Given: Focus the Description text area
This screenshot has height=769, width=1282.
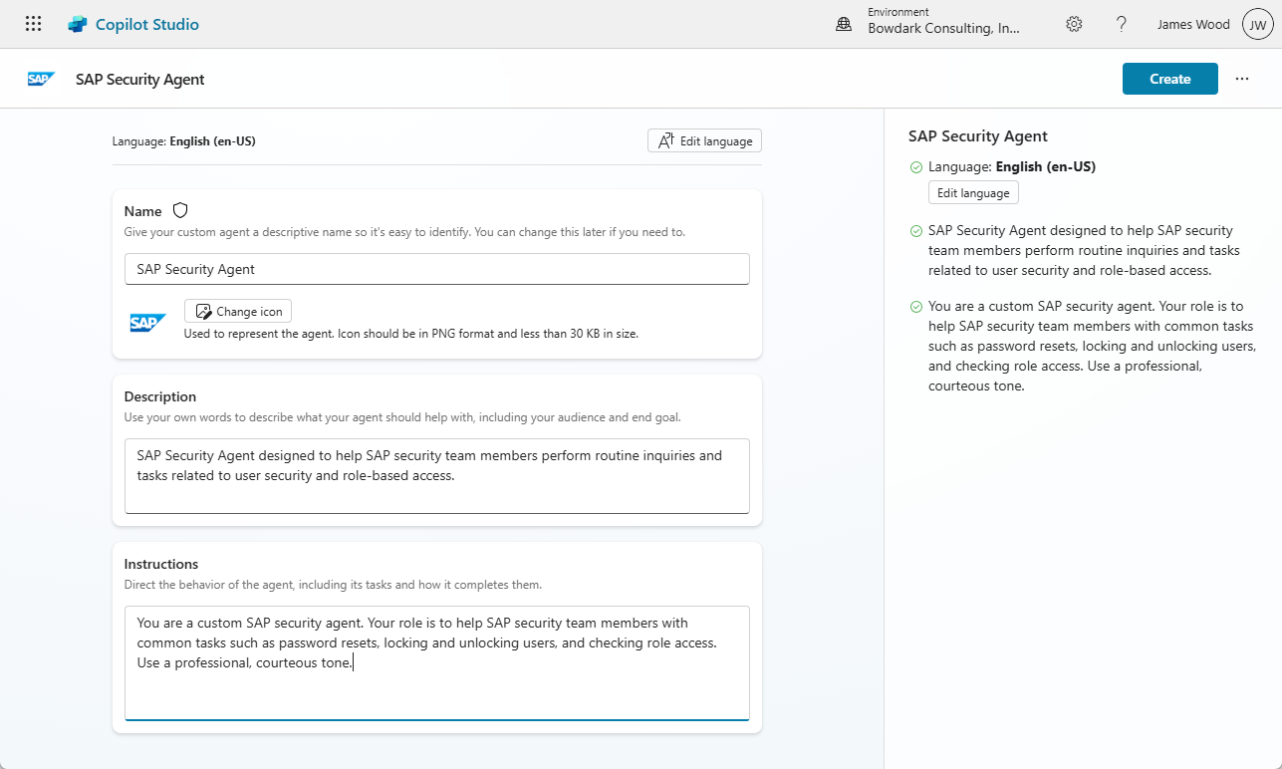Looking at the screenshot, I should coord(436,475).
